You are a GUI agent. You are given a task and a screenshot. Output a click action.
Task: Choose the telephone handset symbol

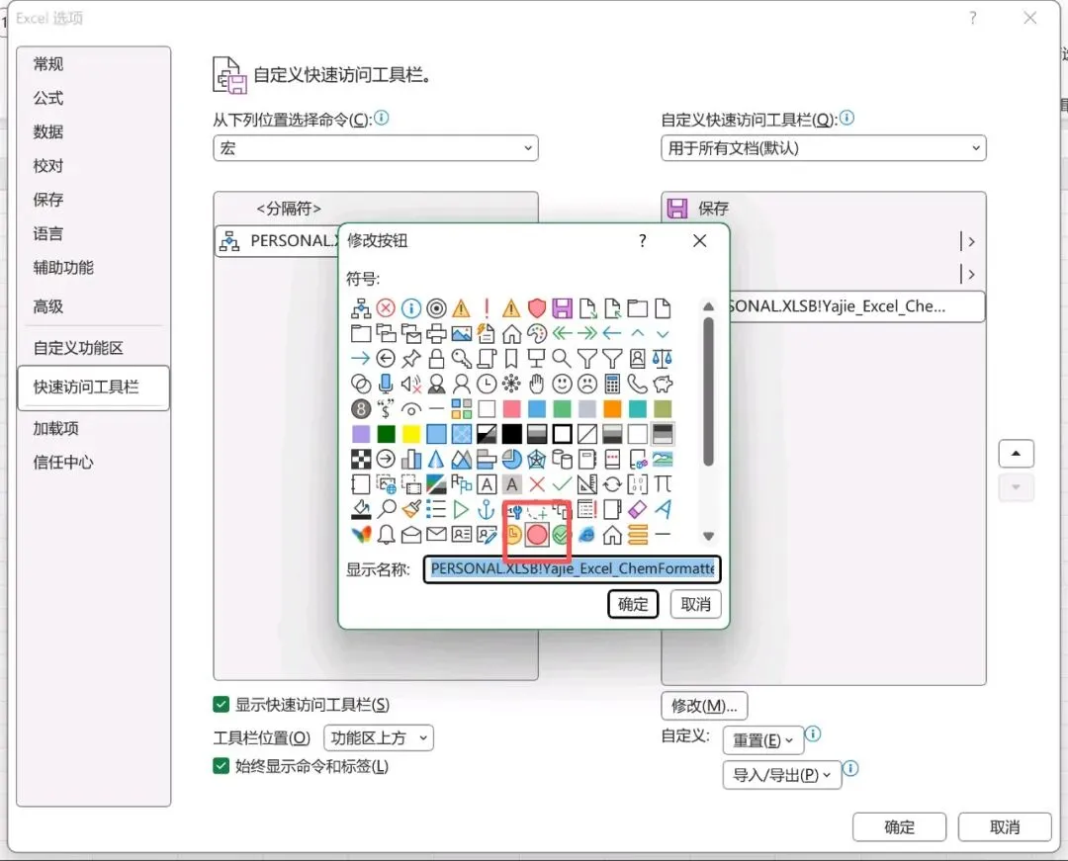pos(637,384)
